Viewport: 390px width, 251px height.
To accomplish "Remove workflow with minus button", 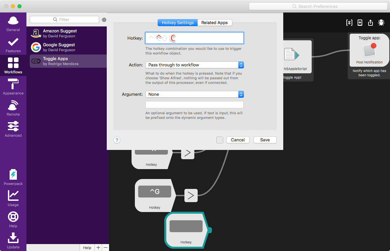I will [x=106, y=247].
